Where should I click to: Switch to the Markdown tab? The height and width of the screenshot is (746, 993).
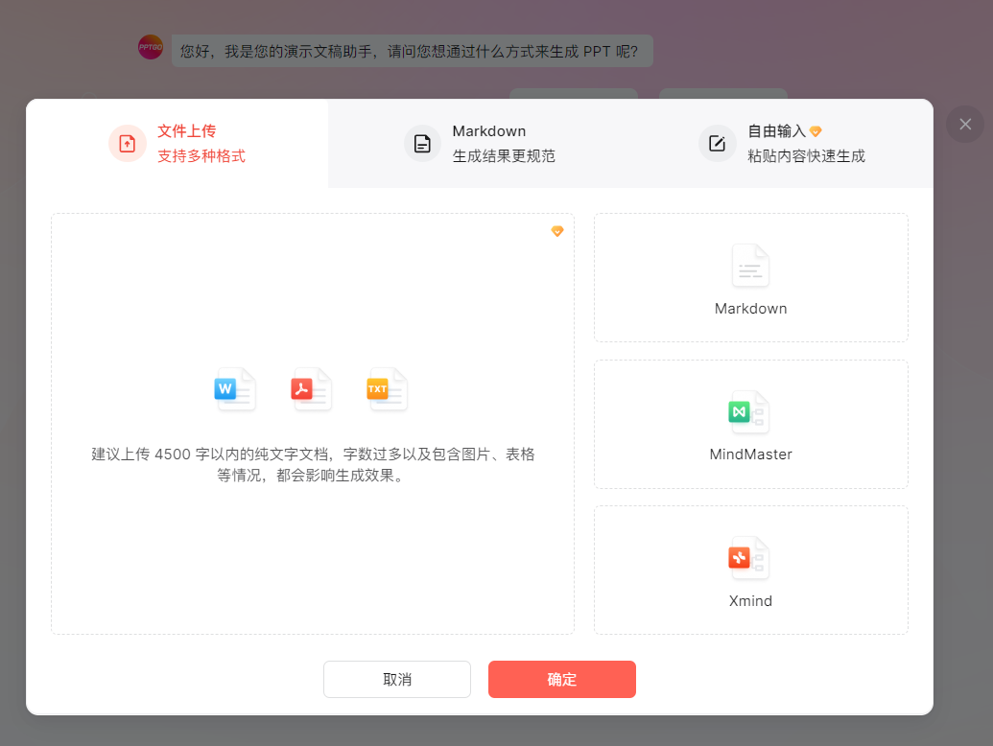point(480,143)
